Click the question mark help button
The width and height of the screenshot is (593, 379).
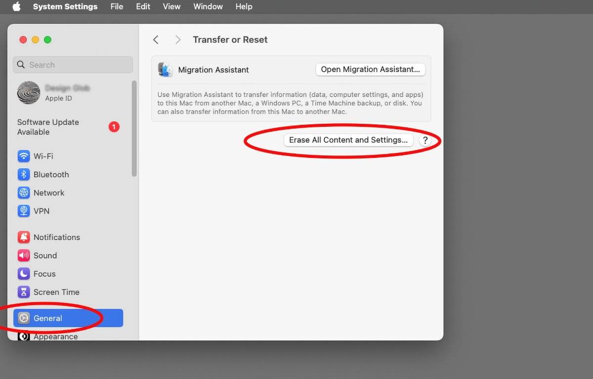point(425,141)
